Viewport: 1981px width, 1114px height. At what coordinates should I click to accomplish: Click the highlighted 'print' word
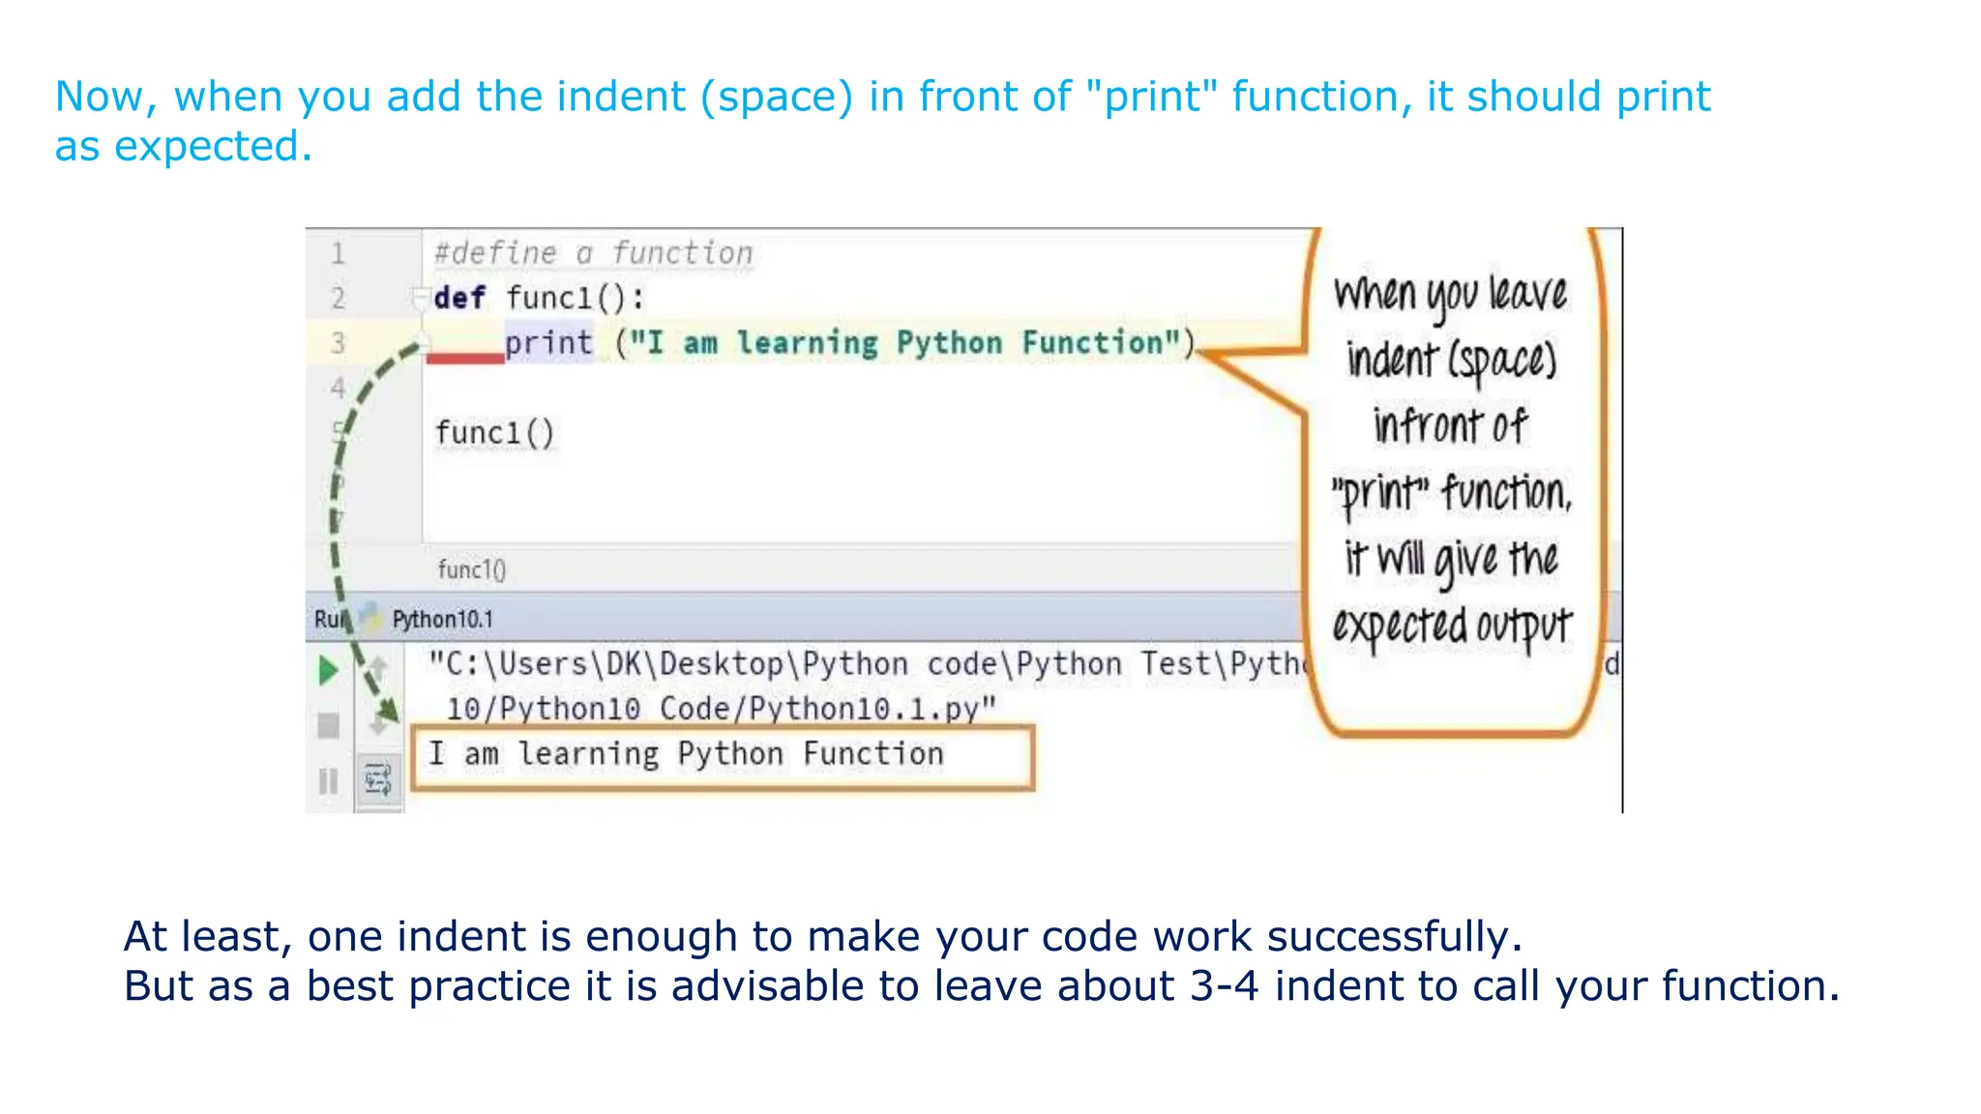click(548, 342)
